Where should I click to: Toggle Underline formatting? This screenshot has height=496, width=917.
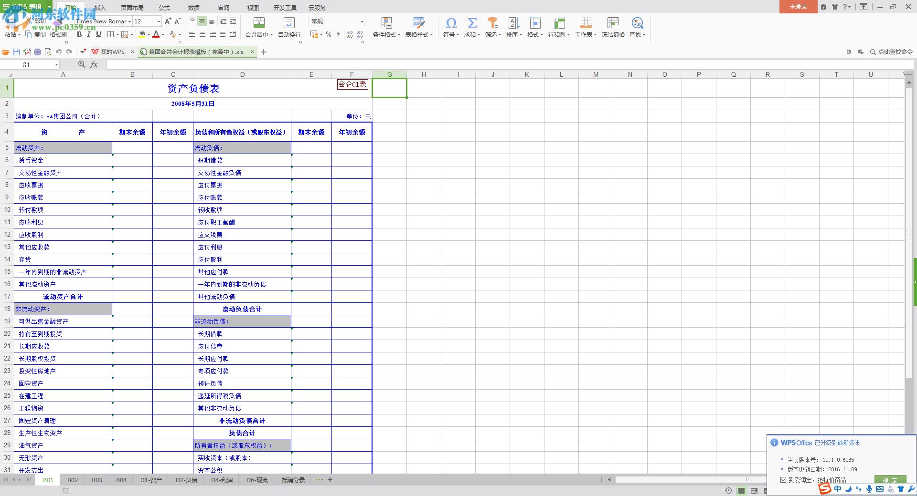(98, 34)
